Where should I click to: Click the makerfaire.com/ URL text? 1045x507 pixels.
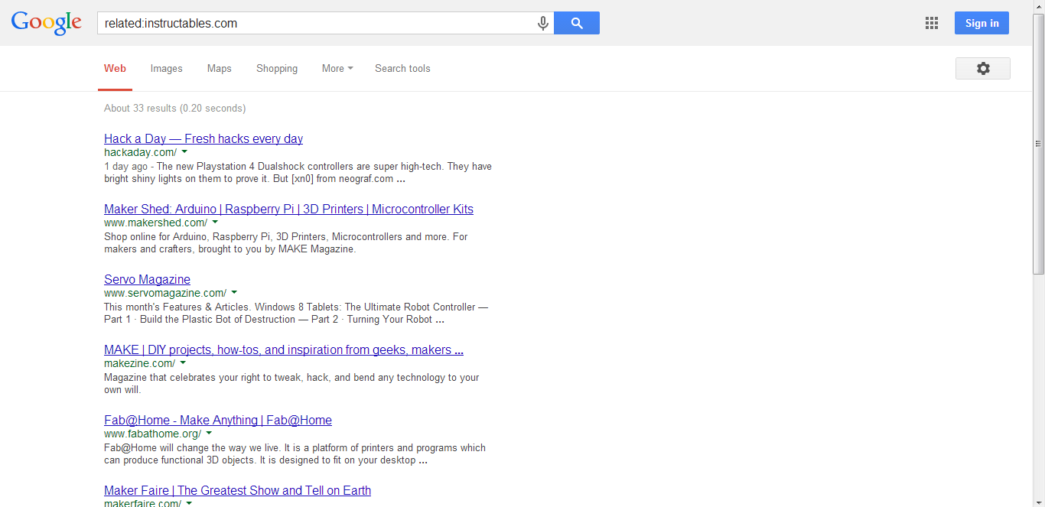[x=142, y=503]
